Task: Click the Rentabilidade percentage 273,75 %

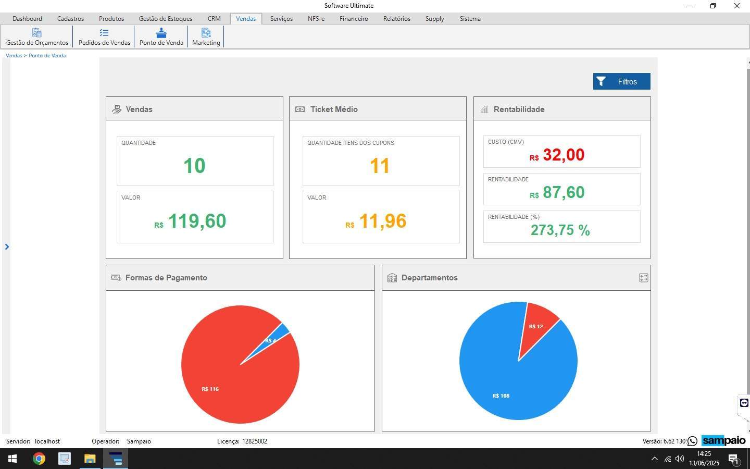Action: coord(560,230)
